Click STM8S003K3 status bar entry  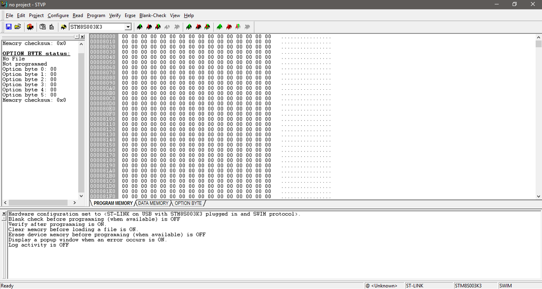(x=475, y=285)
